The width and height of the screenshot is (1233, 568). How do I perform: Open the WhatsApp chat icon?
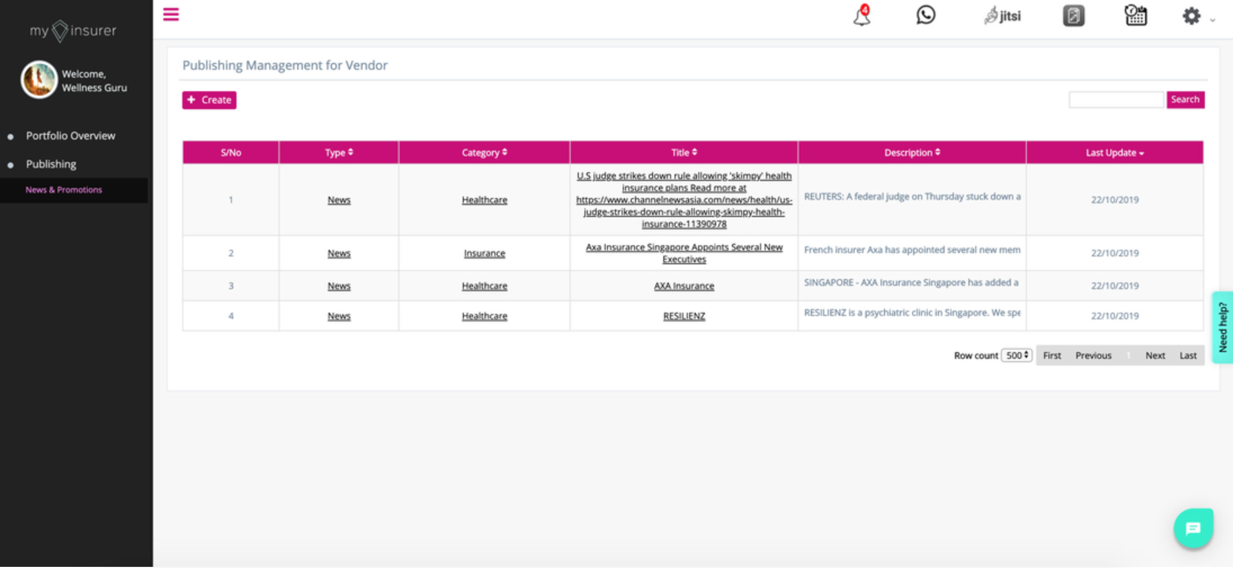click(926, 15)
